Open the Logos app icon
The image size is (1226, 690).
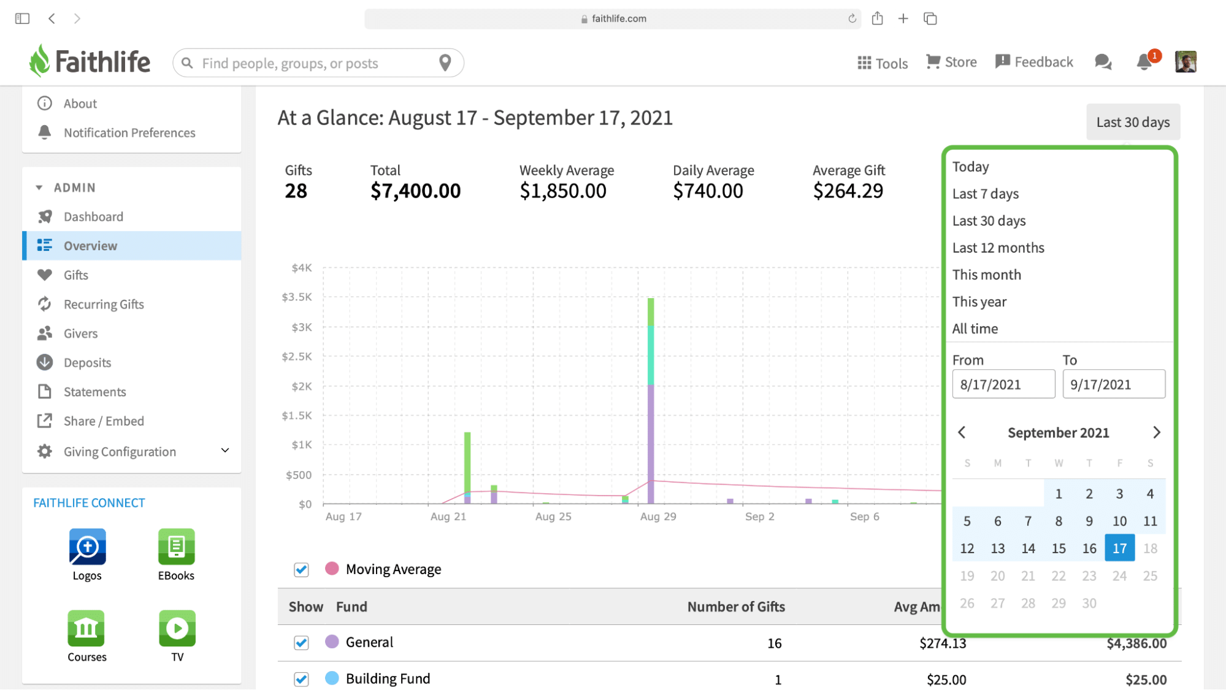click(x=87, y=546)
